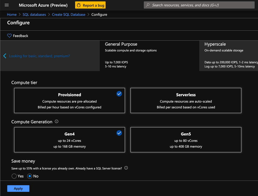Navigate to SQL databases breadcrumb
This screenshot has width=258, height=196.
[34, 14]
